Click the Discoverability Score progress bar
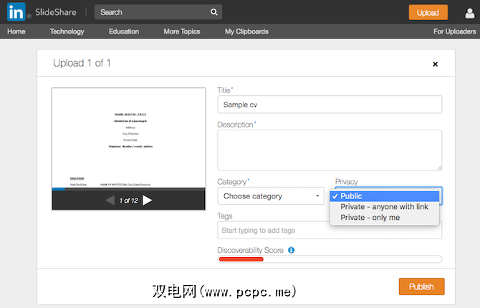Screen dimensions: 480x308 (330, 259)
